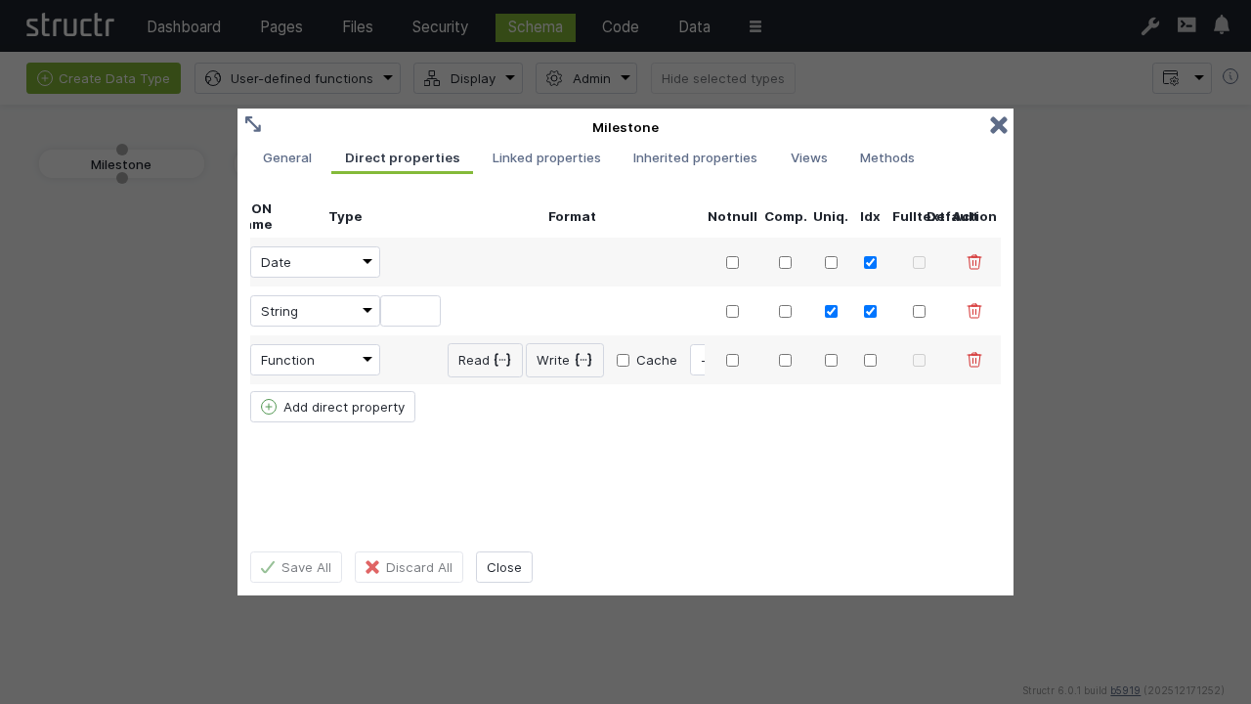Click the Read function button

click(x=485, y=360)
